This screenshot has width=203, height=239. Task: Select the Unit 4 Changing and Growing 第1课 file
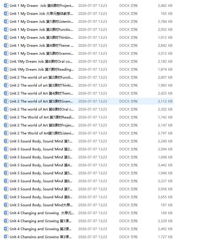coord(88,221)
